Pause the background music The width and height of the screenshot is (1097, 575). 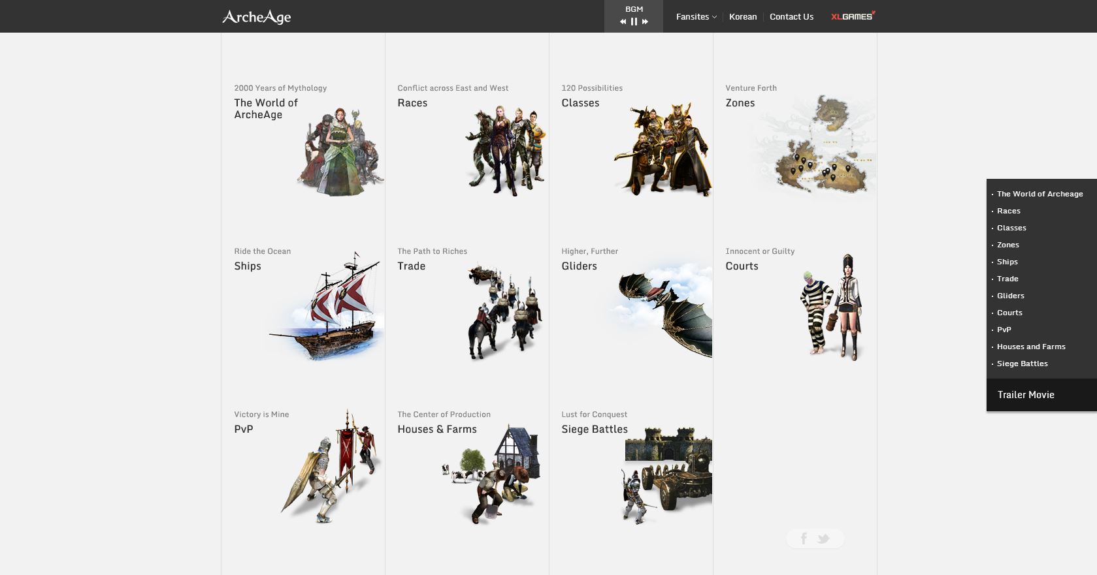click(x=634, y=22)
